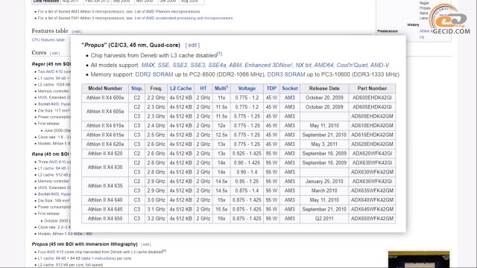477x268 pixels.
Task: Select the 'Athlon II X4 630' model cell
Action: pos(105,167)
